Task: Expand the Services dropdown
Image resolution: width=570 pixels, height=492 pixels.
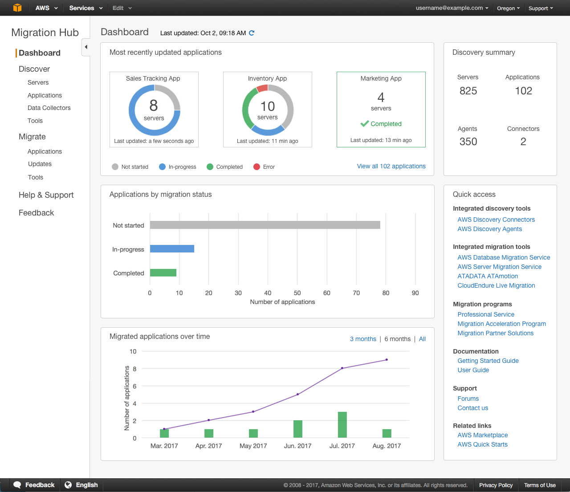Action: (x=86, y=8)
